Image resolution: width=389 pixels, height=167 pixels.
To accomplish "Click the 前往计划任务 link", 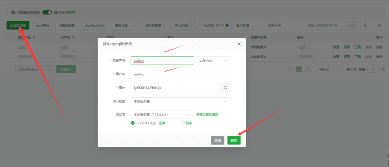I will [x=65, y=12].
